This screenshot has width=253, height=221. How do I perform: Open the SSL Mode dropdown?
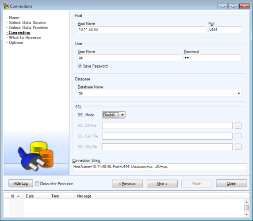tap(114, 115)
